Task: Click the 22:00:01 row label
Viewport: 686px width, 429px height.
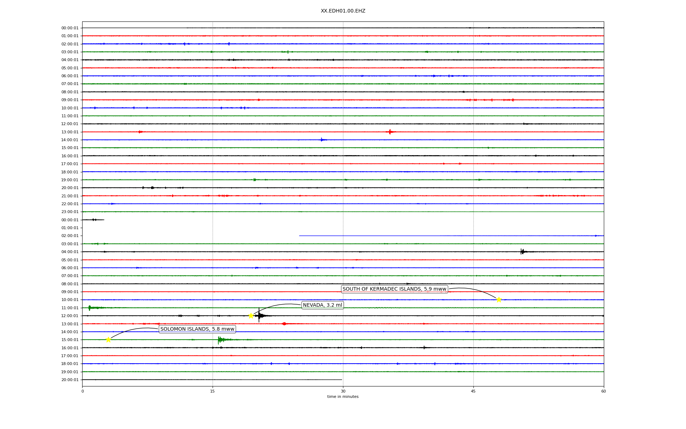Action: pyautogui.click(x=70, y=204)
